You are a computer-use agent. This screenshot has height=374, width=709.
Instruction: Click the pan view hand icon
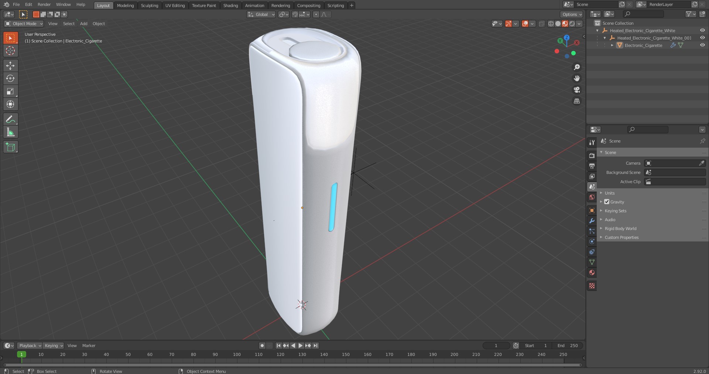576,78
